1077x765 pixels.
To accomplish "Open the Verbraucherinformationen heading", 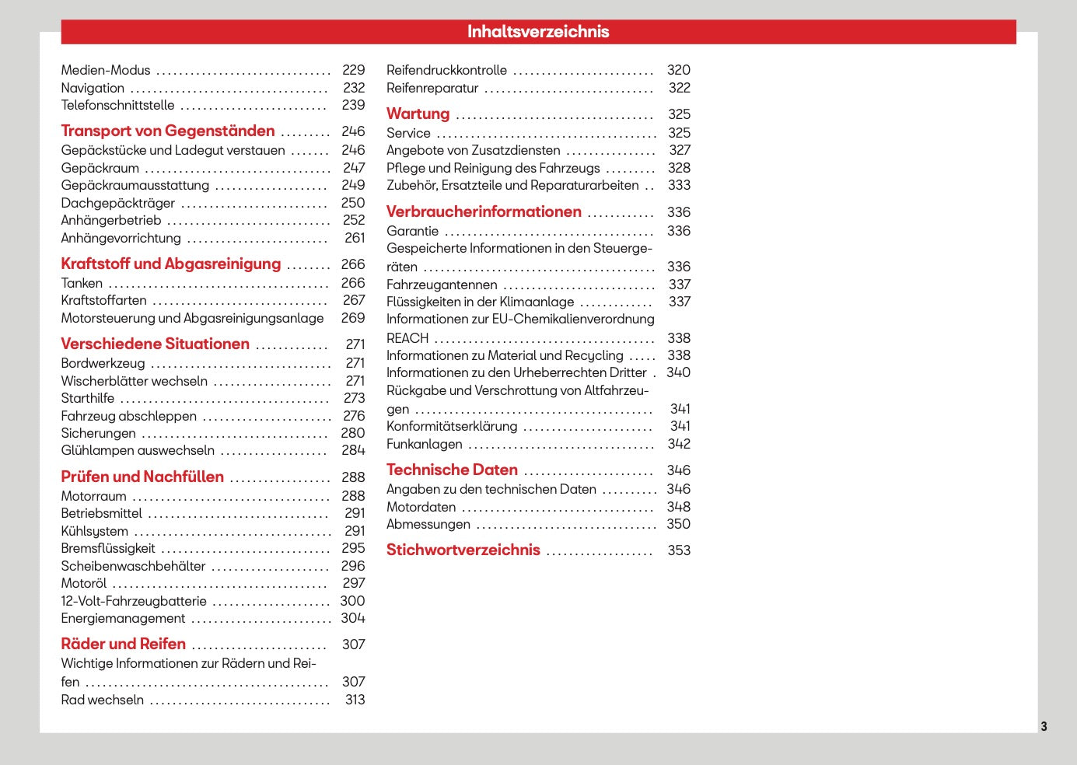I will pyautogui.click(x=484, y=211).
